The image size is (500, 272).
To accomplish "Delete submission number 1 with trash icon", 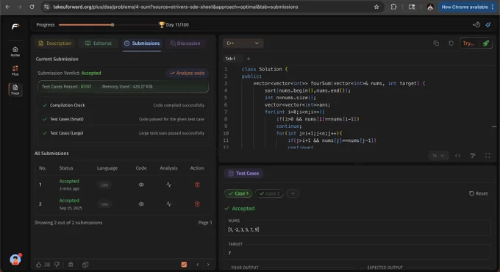I will tap(197, 185).
